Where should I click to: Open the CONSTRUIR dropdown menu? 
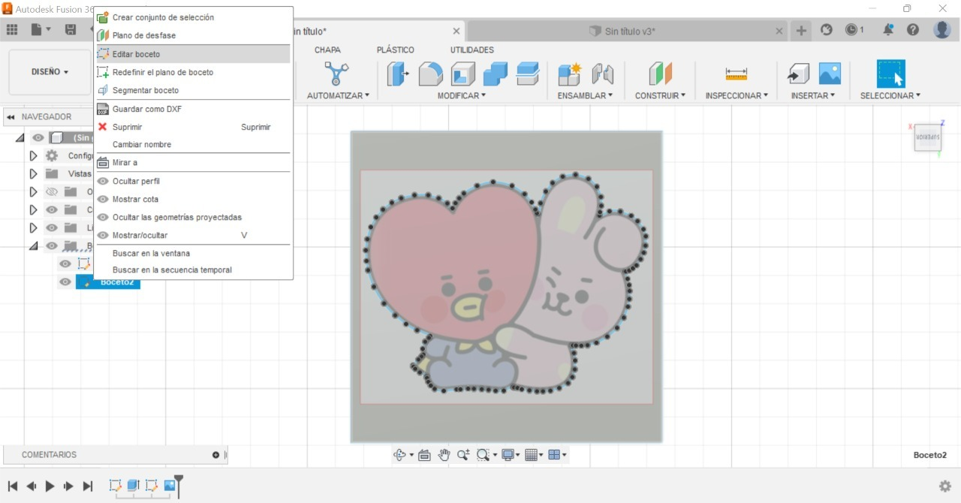pyautogui.click(x=661, y=95)
